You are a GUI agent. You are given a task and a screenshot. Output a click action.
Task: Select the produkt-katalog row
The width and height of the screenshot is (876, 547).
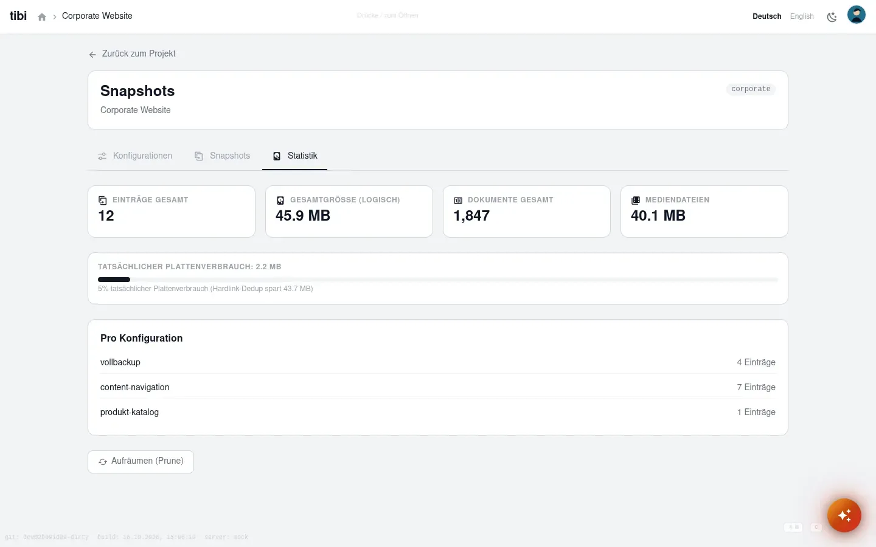438,412
